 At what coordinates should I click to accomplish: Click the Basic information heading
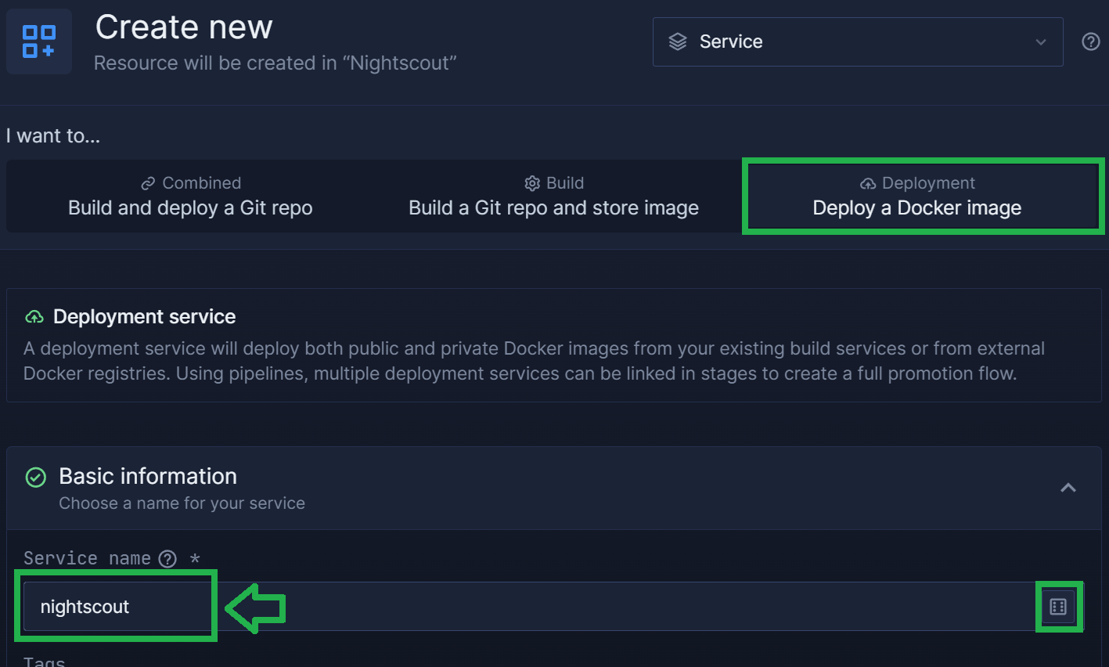coord(148,476)
